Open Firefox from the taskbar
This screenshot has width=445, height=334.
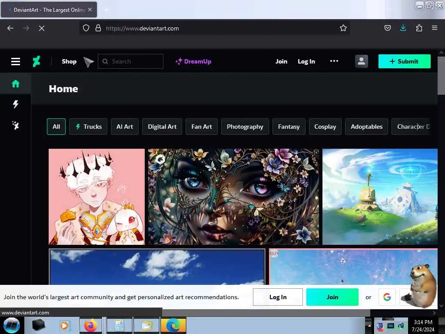point(90,325)
